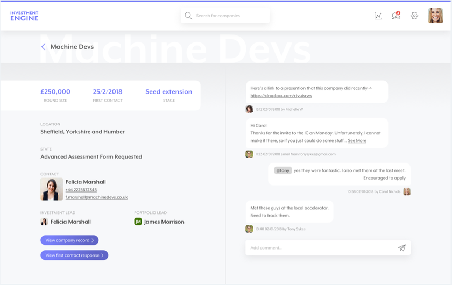Click the search magnifier icon
This screenshot has width=452, height=285.
coord(188,16)
